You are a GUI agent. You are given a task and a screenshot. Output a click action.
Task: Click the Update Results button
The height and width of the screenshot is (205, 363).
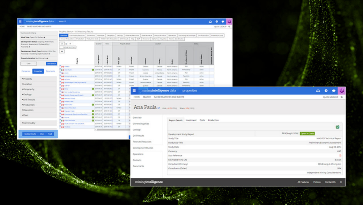pyautogui.click(x=30, y=134)
